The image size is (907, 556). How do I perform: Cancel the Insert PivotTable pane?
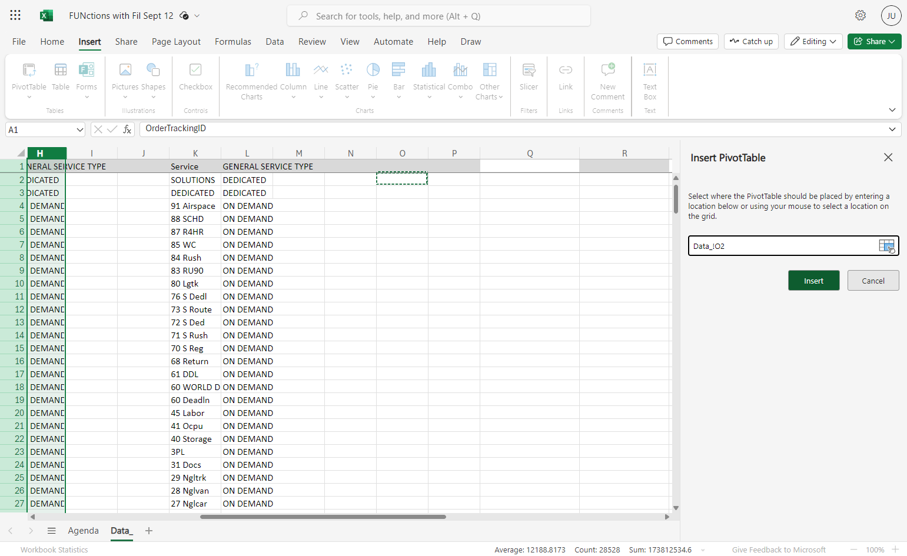pyautogui.click(x=873, y=281)
